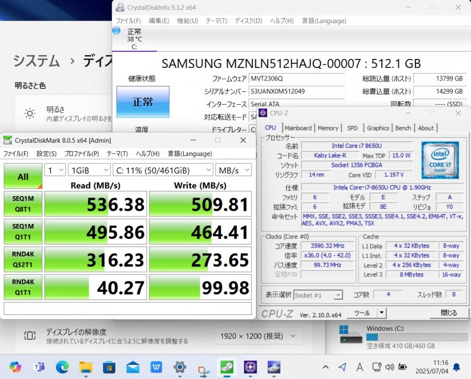Click システム breadcrumb in Settings
471x379 pixels.
point(36,61)
